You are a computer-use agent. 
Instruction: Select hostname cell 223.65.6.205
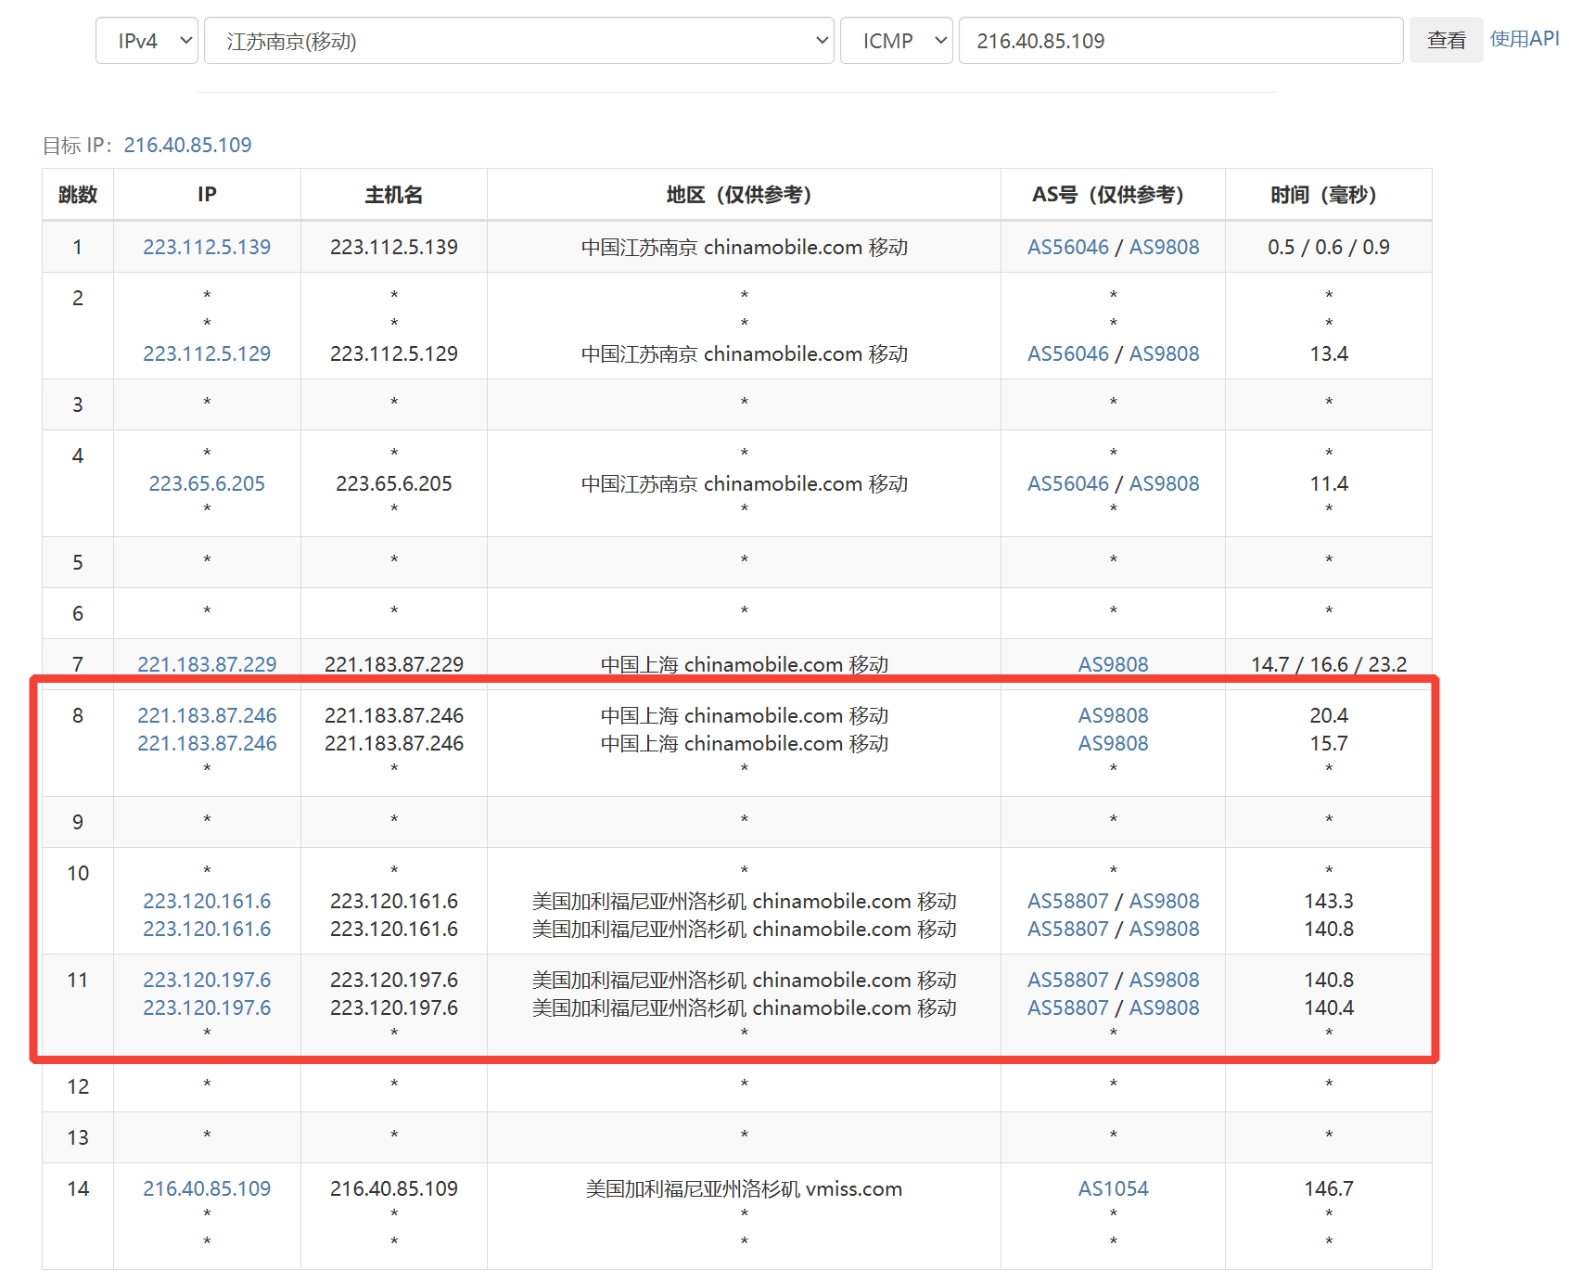pos(394,483)
